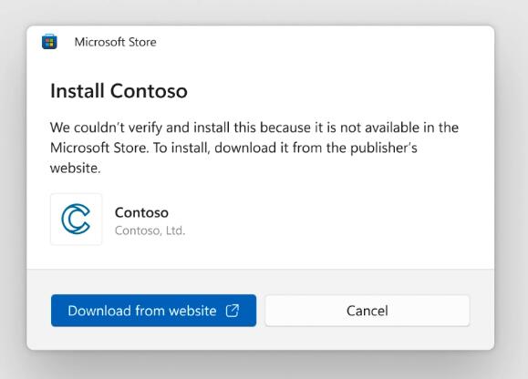Click the Microsoft Store title text
528x379 pixels.
(115, 42)
